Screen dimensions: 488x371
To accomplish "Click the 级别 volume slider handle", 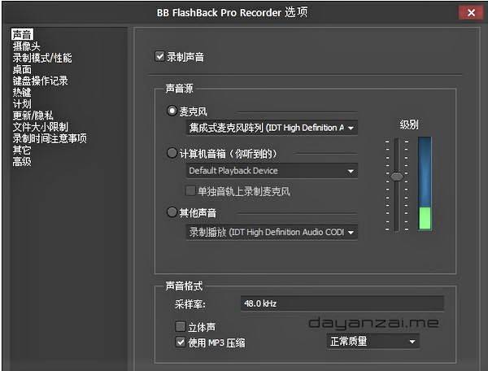I will coord(396,176).
